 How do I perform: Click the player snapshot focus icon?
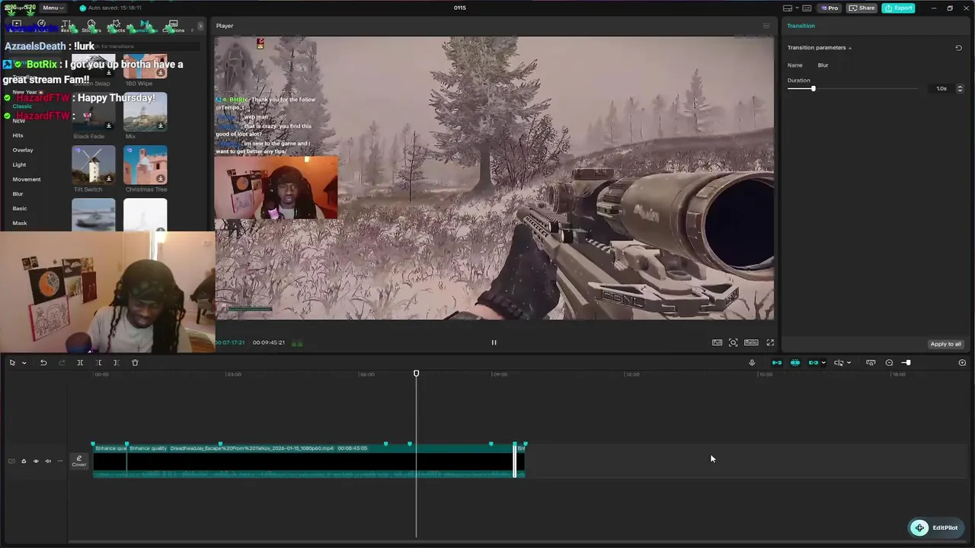tap(733, 342)
